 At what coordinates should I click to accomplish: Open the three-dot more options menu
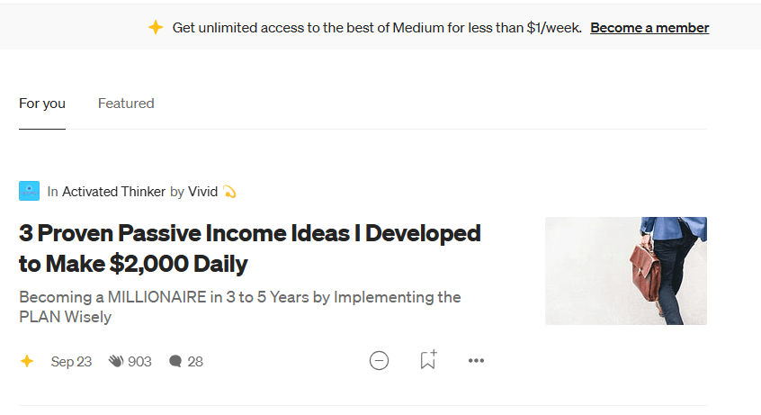[477, 361]
